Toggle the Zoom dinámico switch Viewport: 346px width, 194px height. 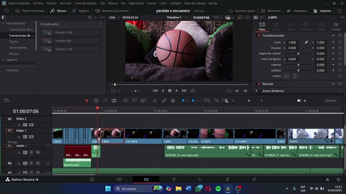click(x=258, y=91)
